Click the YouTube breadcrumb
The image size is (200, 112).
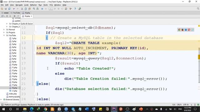tap(15, 13)
